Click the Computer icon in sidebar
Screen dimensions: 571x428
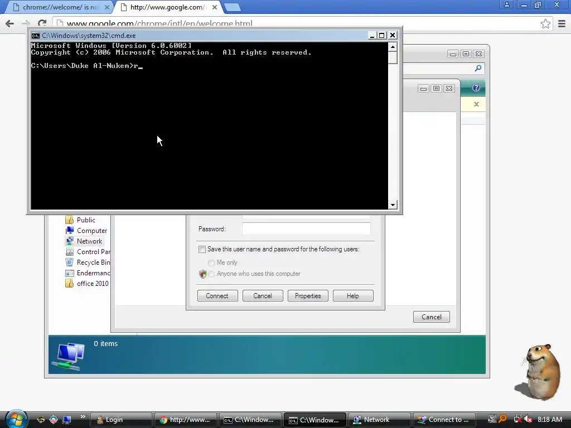point(69,231)
